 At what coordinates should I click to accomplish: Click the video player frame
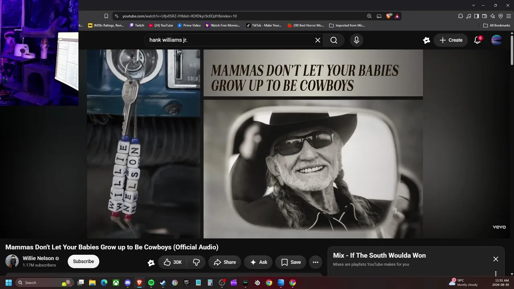255,144
